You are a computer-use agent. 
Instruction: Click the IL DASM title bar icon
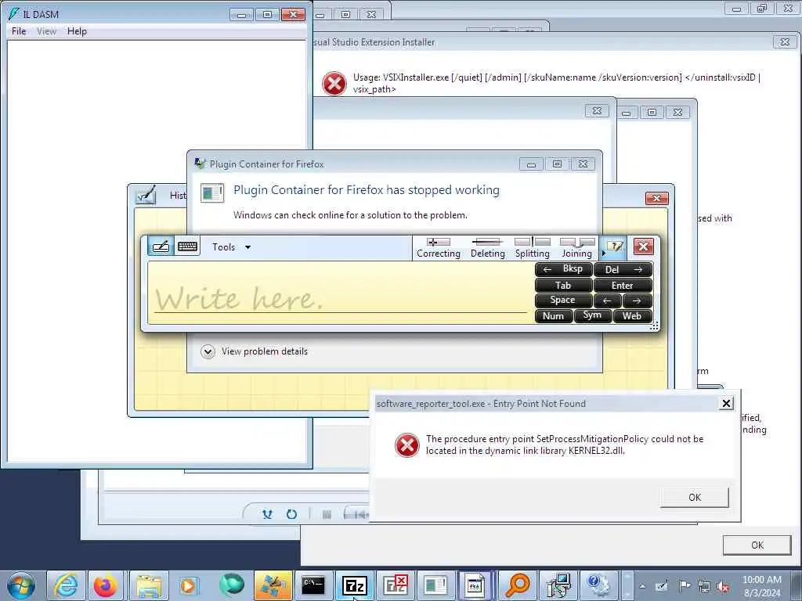point(13,14)
